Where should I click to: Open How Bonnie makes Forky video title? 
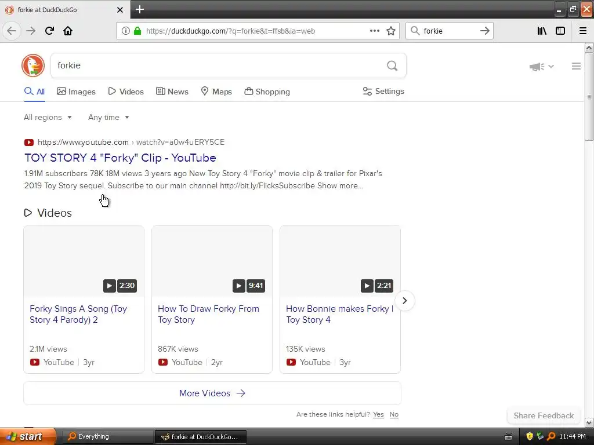point(339,314)
